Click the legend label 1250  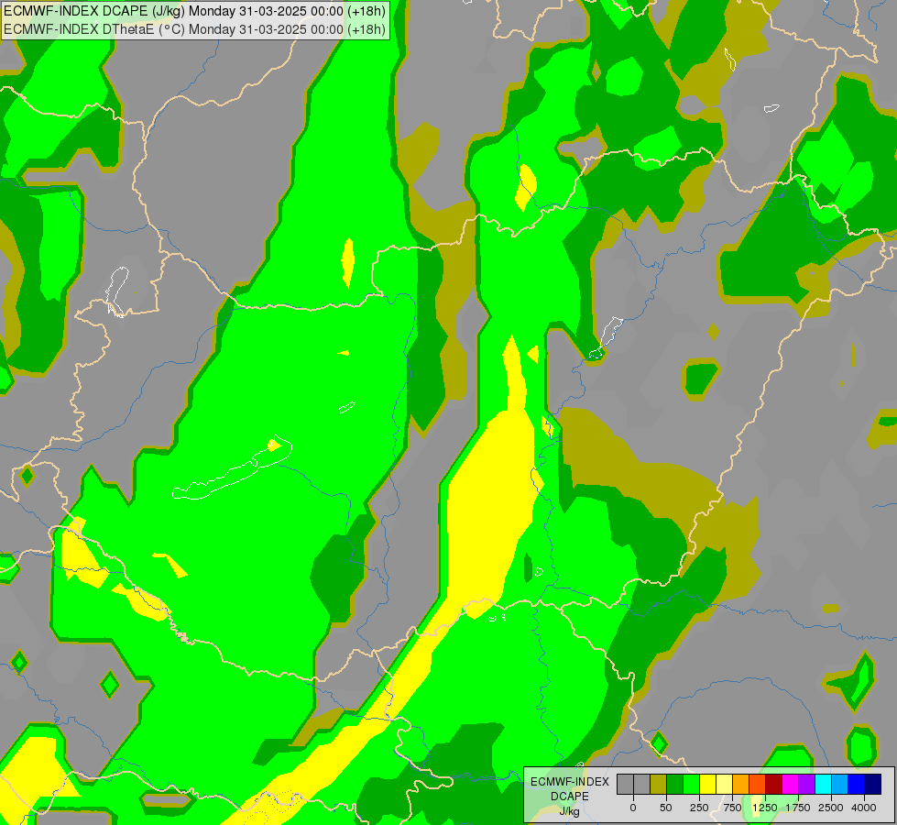click(x=765, y=808)
